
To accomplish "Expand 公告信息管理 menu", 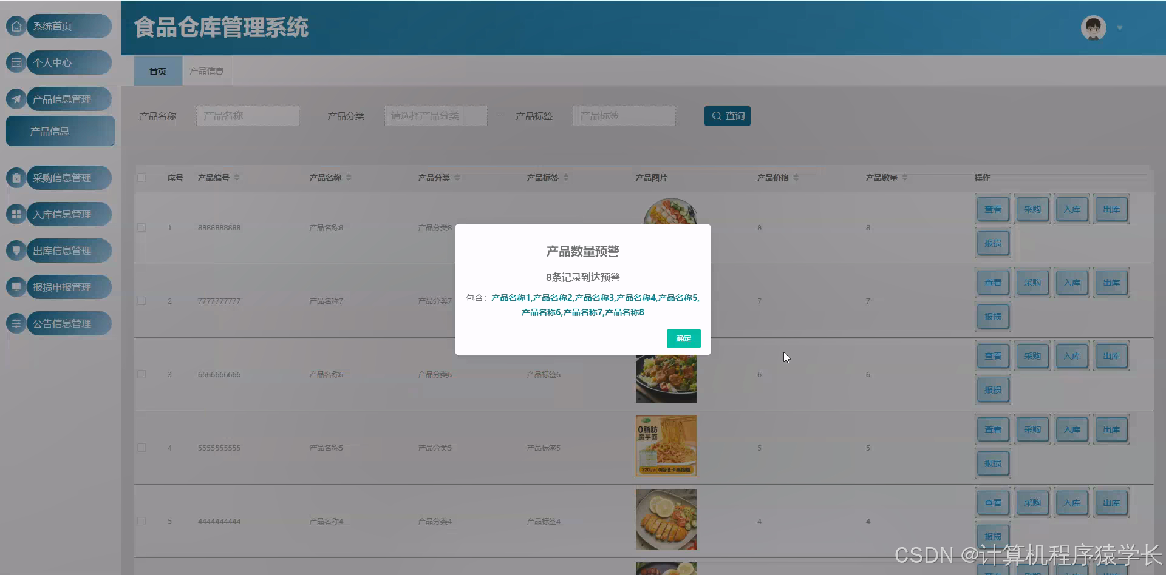I will coord(69,323).
